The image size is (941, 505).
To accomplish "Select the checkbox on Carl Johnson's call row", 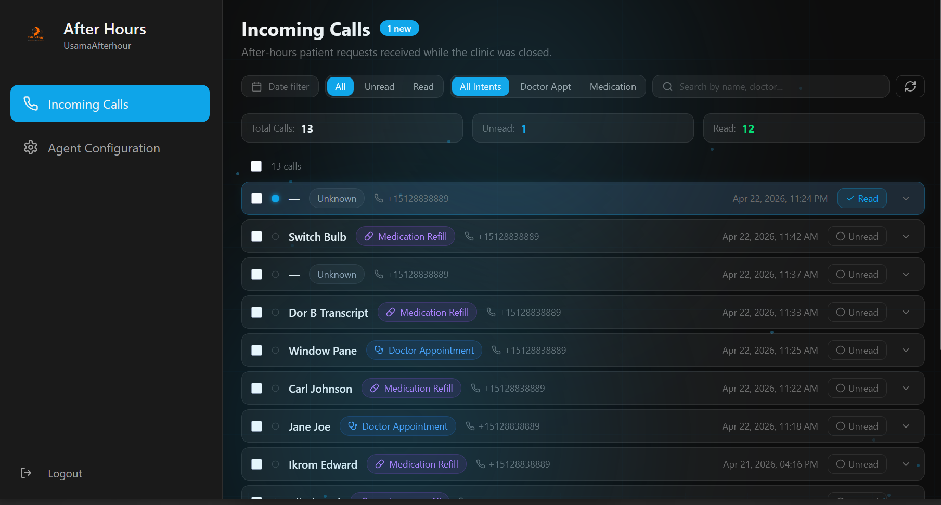I will 256,388.
